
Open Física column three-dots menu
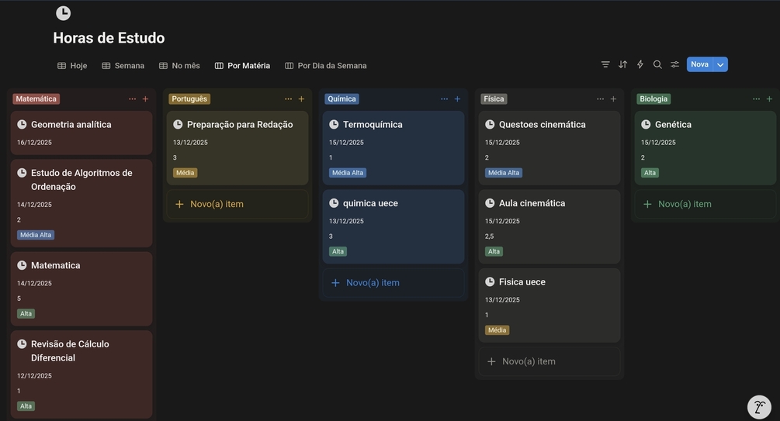pos(600,99)
